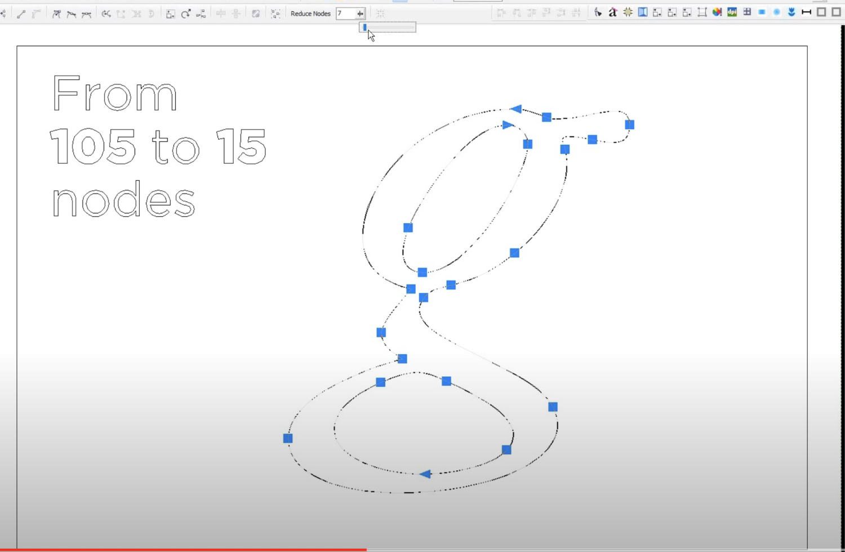The width and height of the screenshot is (845, 552).
Task: Click the Make Symmetric node icon
Action: [x=86, y=14]
